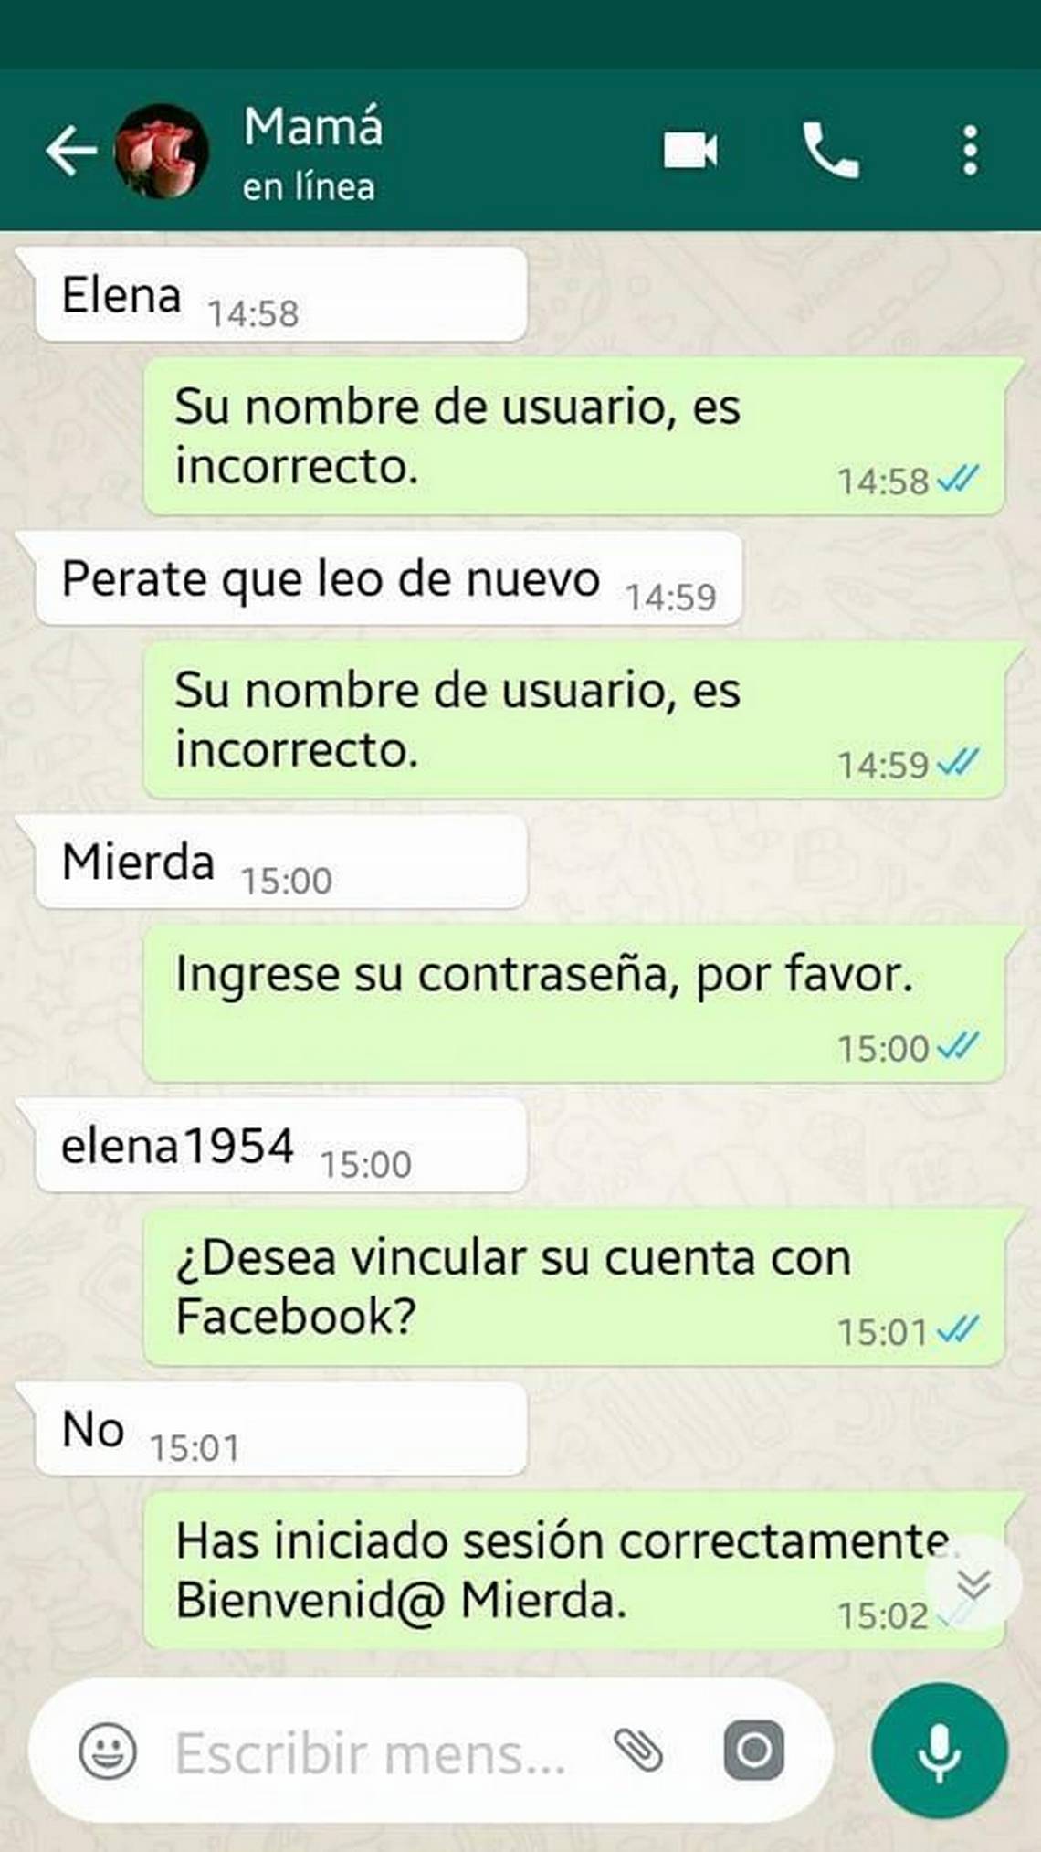This screenshot has width=1041, height=1852.
Task: Tap the ¿Desea vincular su cuenta message
Action: click(x=575, y=1287)
